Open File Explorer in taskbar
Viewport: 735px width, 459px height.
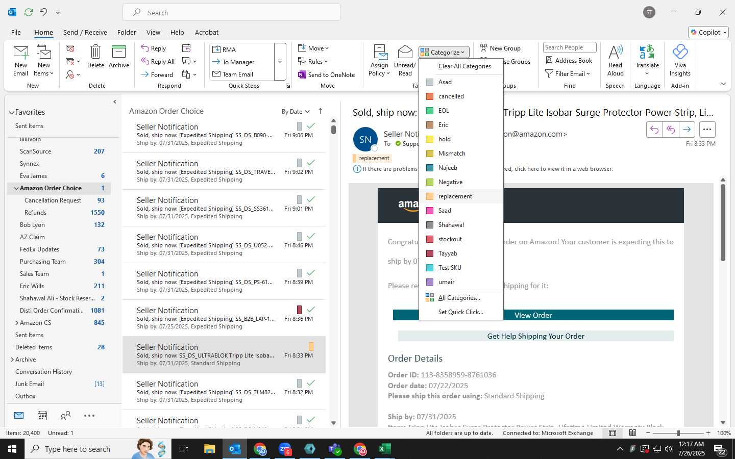tap(210, 449)
